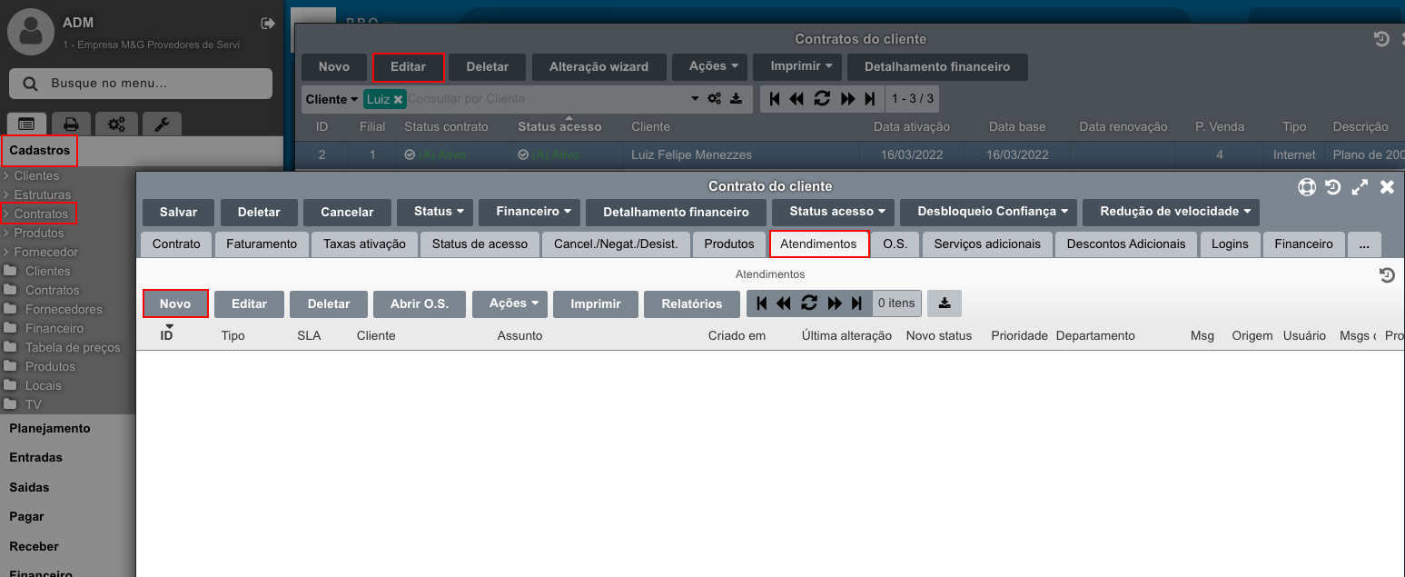The width and height of the screenshot is (1405, 577).
Task: Expand the Contrato do cliente dialog to fullscreen
Action: [1360, 187]
